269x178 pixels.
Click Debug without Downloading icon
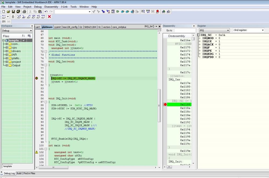[x=169, y=12]
